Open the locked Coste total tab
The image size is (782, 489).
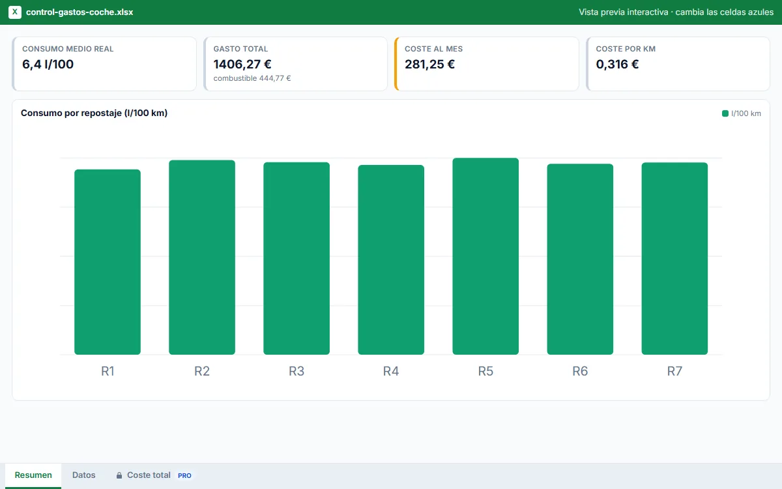(x=154, y=475)
